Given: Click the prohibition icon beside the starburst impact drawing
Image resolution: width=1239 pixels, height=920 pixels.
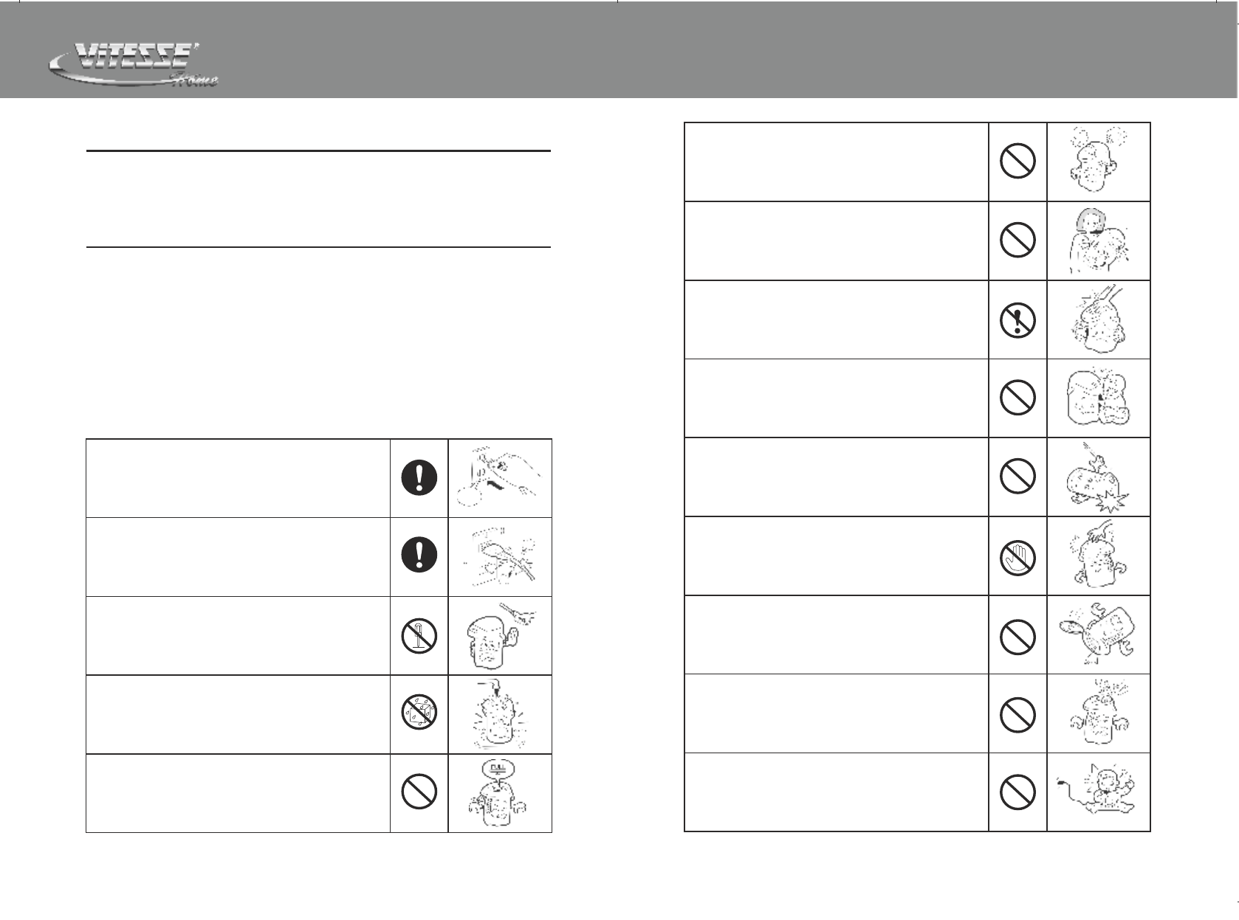Looking at the screenshot, I should (1017, 477).
